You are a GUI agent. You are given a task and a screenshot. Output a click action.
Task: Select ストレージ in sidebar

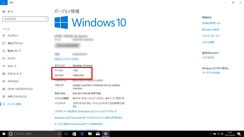coord(12,66)
